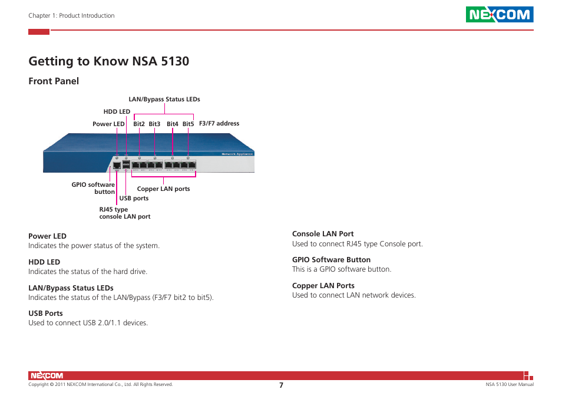The height and width of the screenshot is (396, 562).
Task: Click the 'GPIO Software Button' section heading
Action: coord(331,260)
